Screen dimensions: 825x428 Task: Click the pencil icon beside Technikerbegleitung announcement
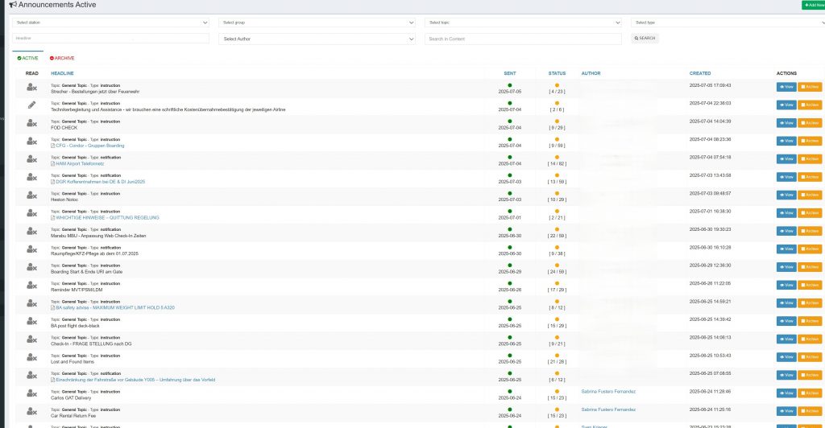click(x=31, y=105)
